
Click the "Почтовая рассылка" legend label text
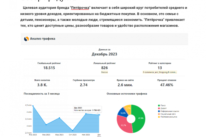click(x=169, y=117)
